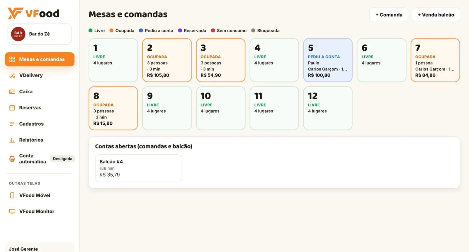Click the VFood Monitor screen icon
The height and width of the screenshot is (252, 469).
[x=12, y=212]
